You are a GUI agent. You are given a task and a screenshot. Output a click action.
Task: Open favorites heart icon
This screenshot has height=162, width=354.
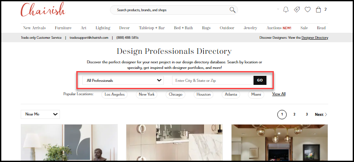pyautogui.click(x=307, y=9)
